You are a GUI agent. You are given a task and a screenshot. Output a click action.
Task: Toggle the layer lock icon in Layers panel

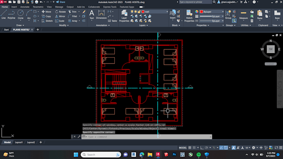(x=139, y=12)
